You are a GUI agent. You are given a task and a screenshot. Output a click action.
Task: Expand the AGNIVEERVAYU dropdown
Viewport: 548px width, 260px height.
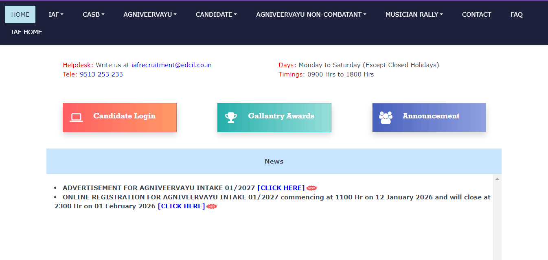[x=150, y=14]
